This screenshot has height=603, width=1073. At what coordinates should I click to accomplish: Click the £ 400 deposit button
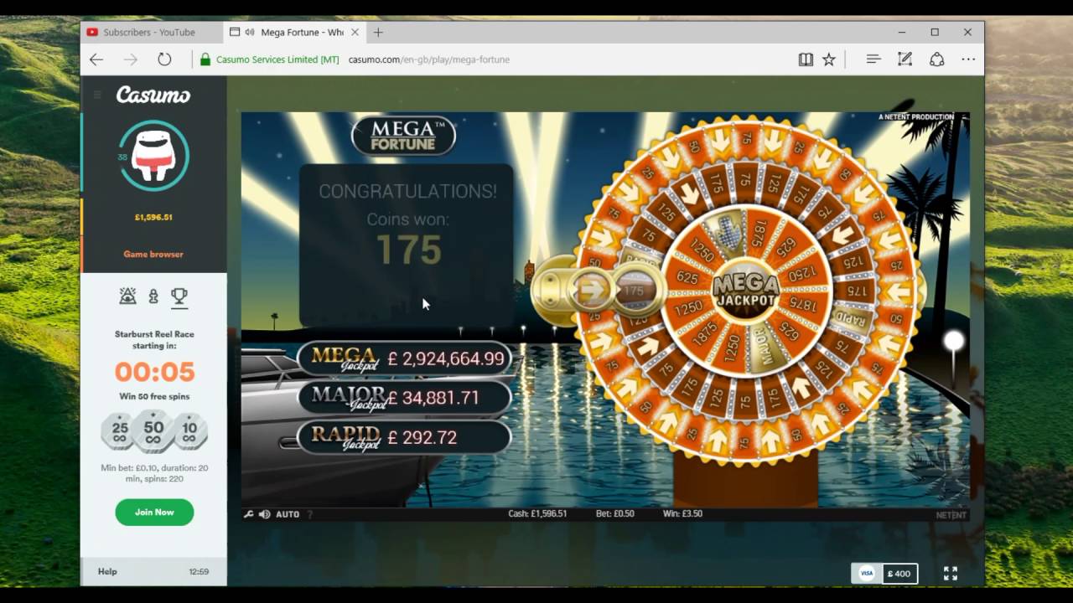coord(898,574)
